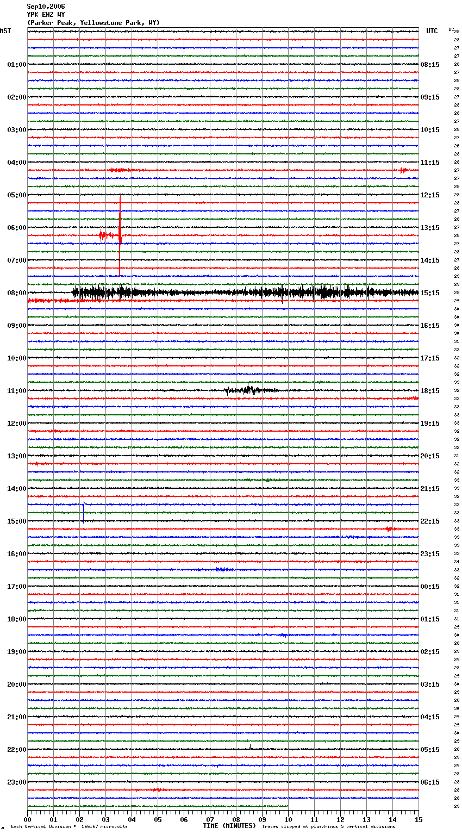Click the tall red seismic spike
Screen dimensions: 462x834
pos(120,236)
